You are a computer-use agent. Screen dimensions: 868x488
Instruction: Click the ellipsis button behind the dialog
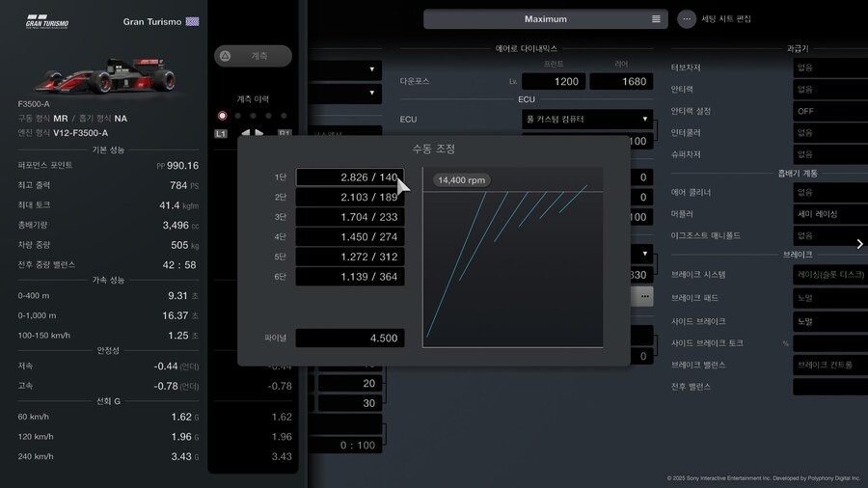coord(644,297)
